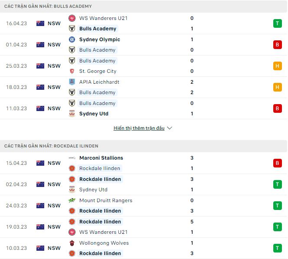Click the red B badge for 15.04.23 match

pos(277,163)
